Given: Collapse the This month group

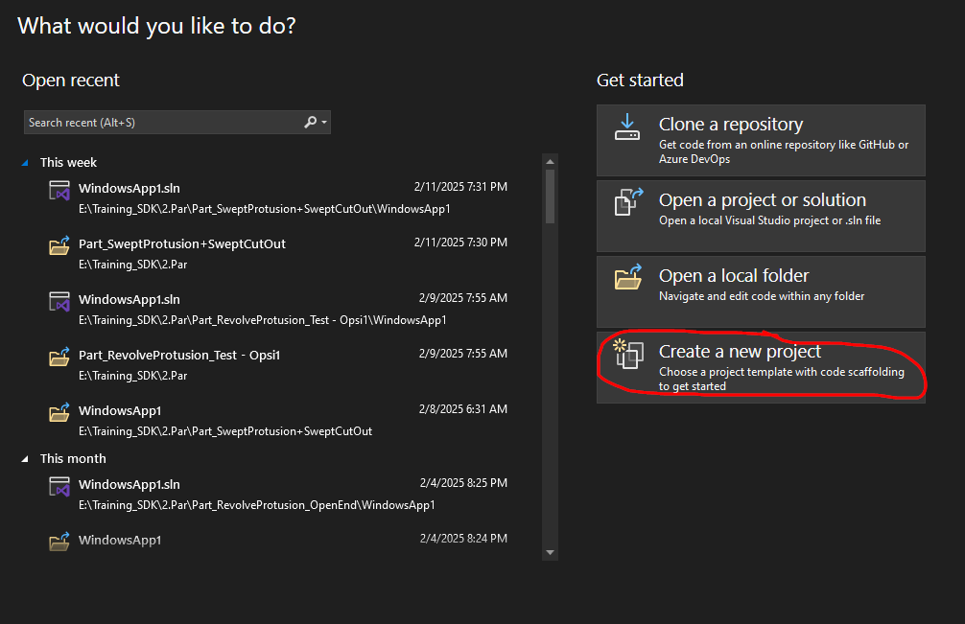Looking at the screenshot, I should [26, 459].
